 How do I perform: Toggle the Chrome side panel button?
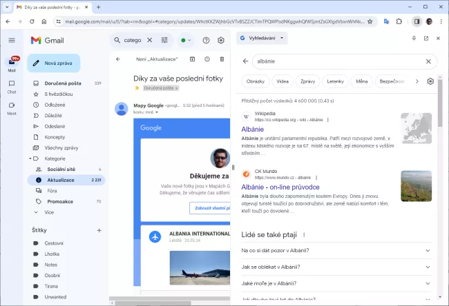click(x=416, y=21)
